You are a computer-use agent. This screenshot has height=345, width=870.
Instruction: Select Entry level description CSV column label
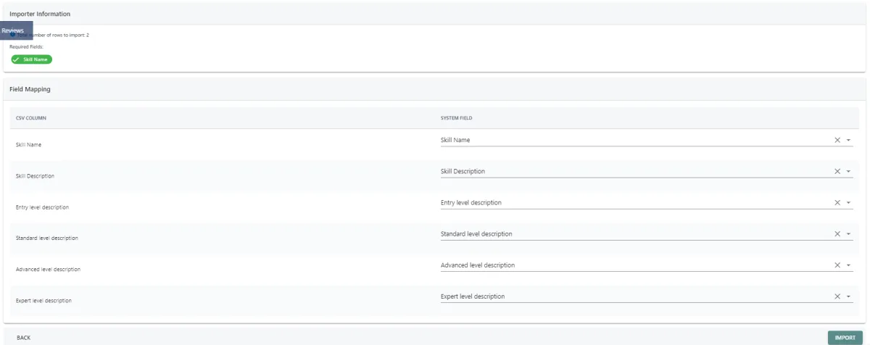[42, 207]
